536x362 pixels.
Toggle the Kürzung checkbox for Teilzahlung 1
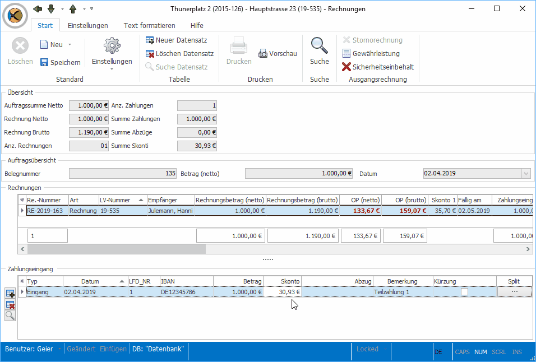click(x=464, y=292)
